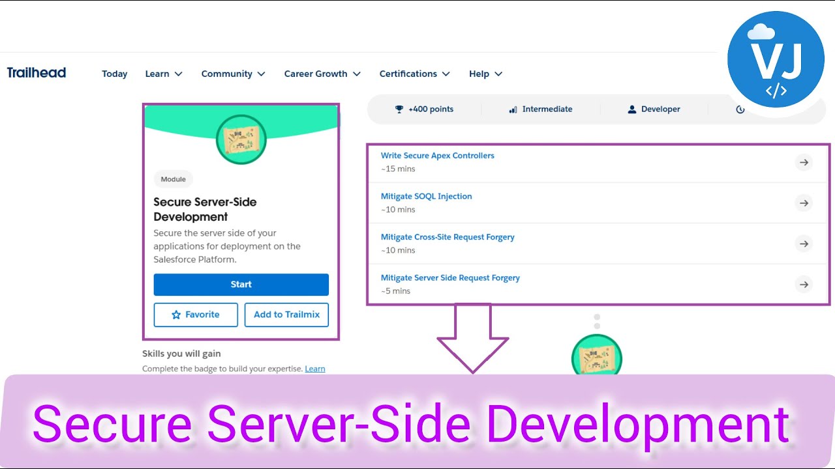Screen dimensions: 835x469
Task: Follow the Learn link under Skills
Action: pyautogui.click(x=315, y=369)
